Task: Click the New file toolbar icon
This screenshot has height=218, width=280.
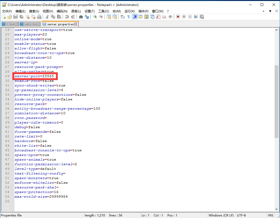Action: point(4,17)
